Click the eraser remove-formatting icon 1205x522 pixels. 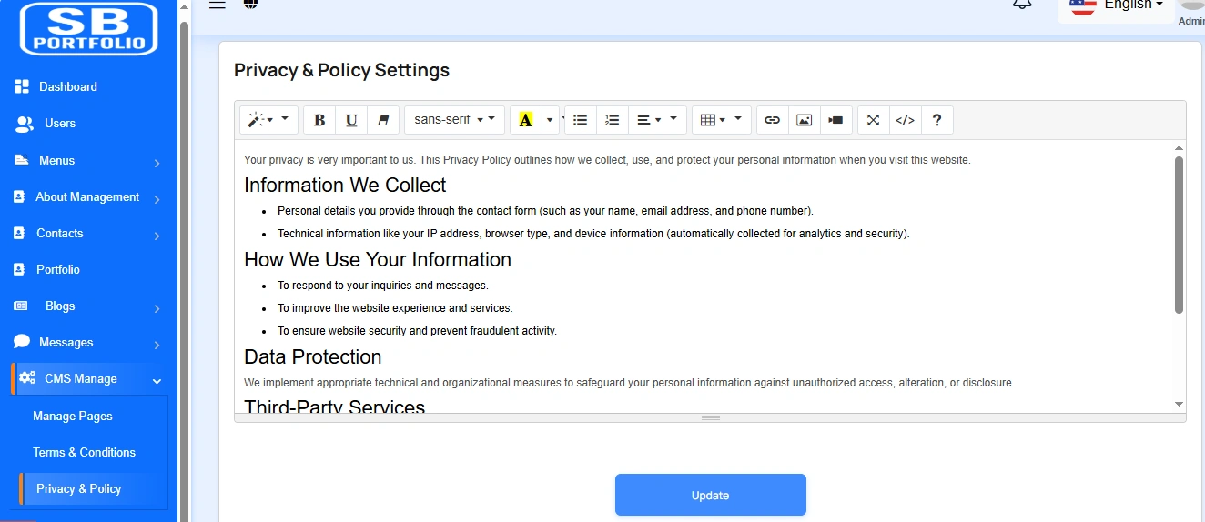383,120
